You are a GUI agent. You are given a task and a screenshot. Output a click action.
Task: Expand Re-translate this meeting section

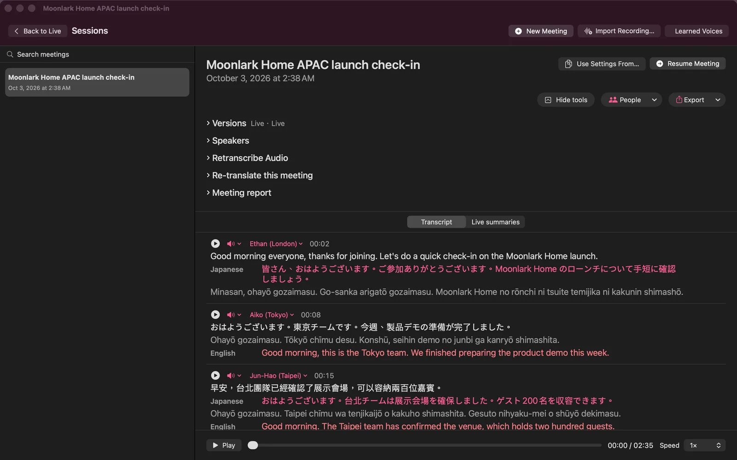pos(208,175)
